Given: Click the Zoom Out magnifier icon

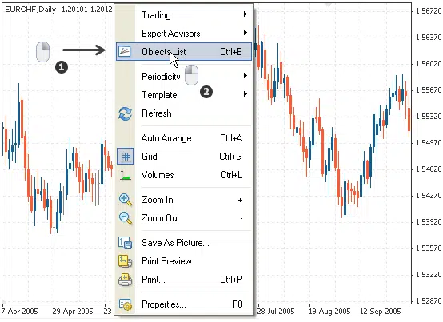Looking at the screenshot, I should pyautogui.click(x=126, y=218).
